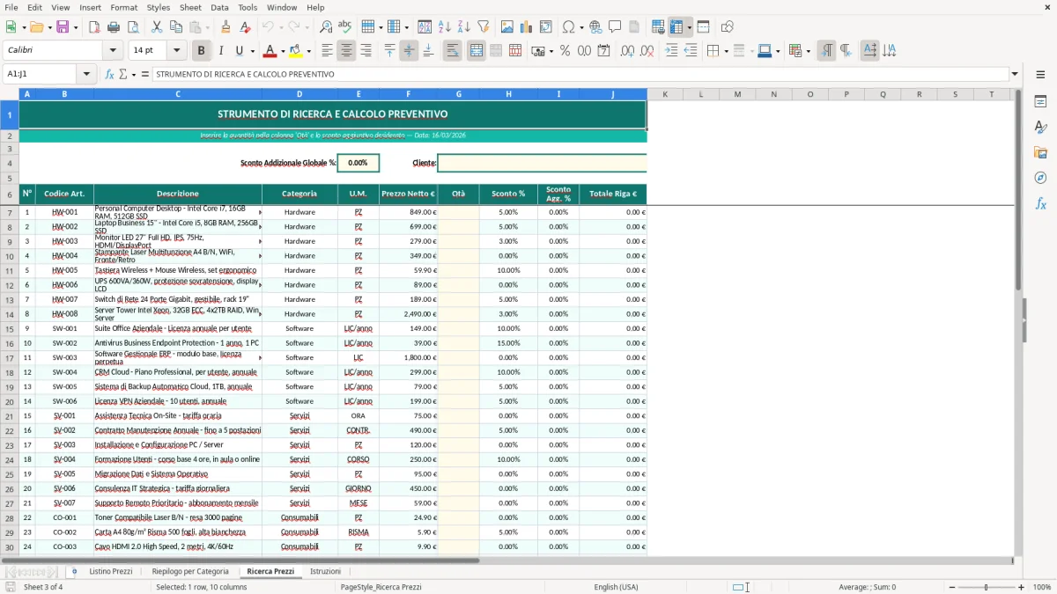
Task: Click Sort Descending icon
Action: coord(463,27)
